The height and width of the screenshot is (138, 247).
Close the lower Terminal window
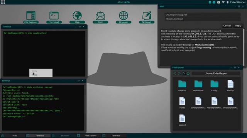tap(82, 81)
